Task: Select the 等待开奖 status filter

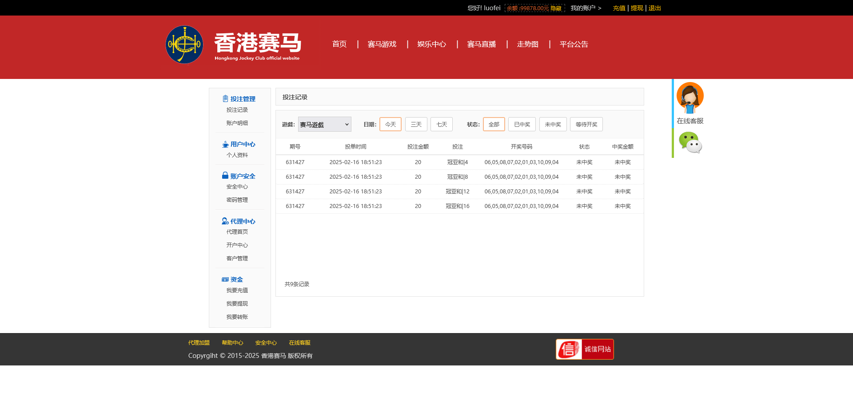Action: point(586,124)
